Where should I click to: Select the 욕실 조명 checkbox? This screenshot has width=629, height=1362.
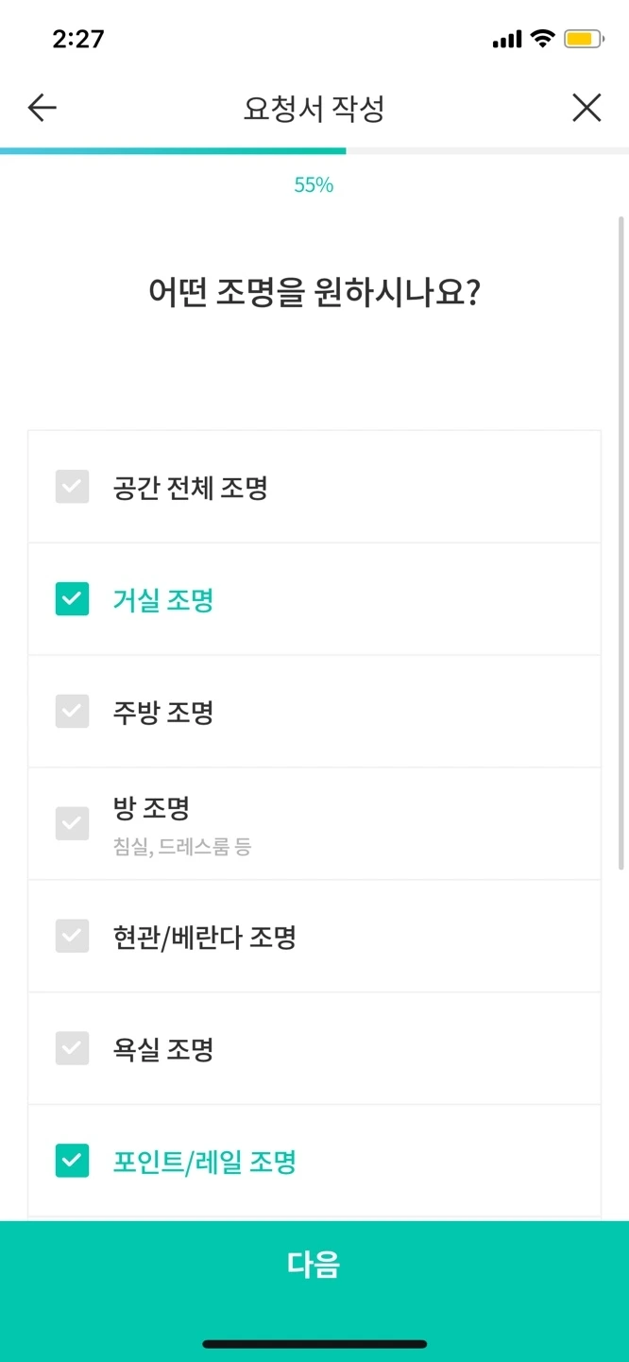(x=72, y=1048)
